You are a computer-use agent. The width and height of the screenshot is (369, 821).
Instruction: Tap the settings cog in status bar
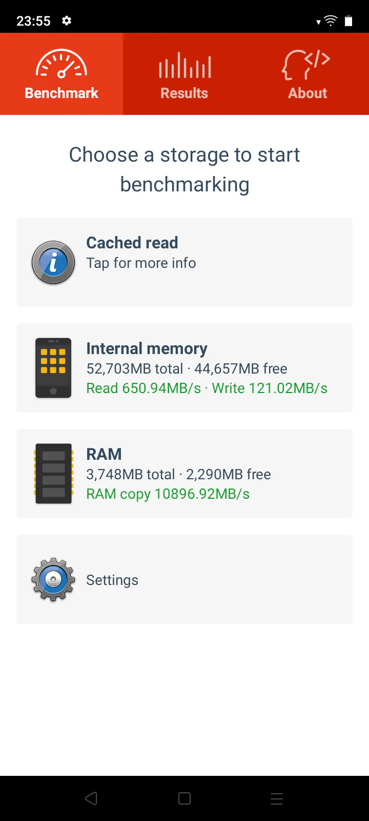67,21
